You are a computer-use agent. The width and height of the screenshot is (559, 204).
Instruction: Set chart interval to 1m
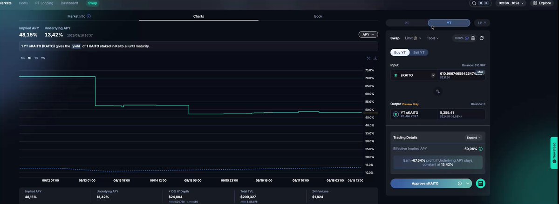coord(22,58)
